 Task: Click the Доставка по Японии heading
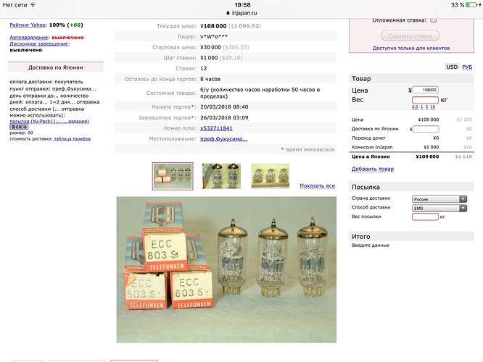coord(55,67)
